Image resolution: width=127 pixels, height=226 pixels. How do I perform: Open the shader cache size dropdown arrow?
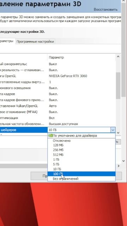pyautogui.click(x=113, y=130)
